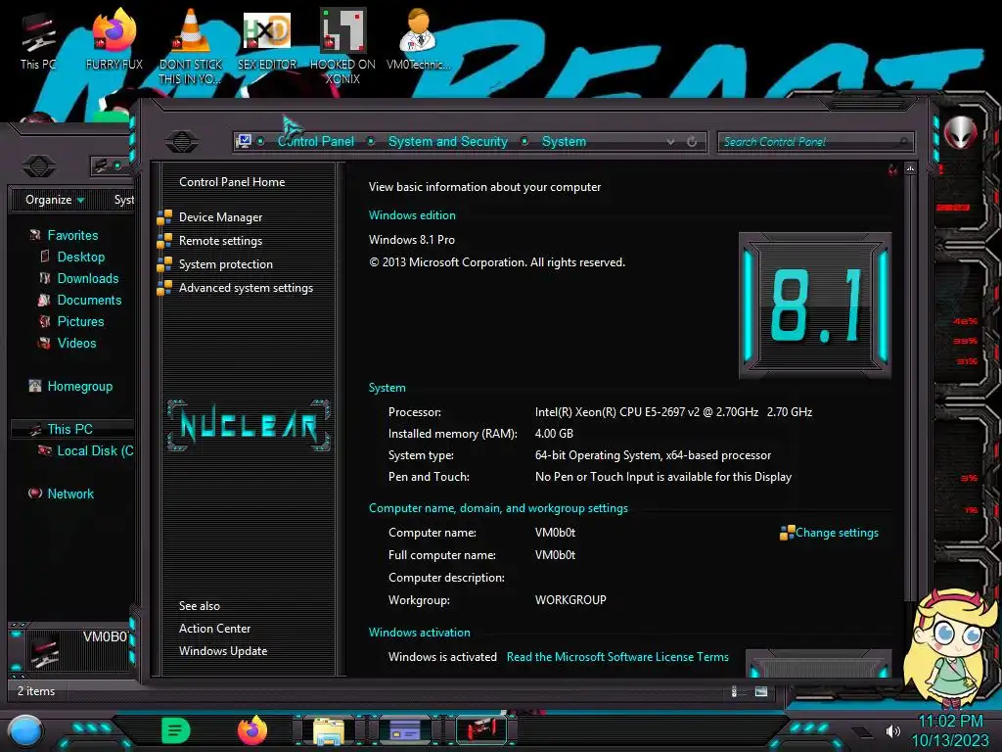Screen dimensions: 1002x752
Task: Select Network in the Explorer sidebar
Action: point(70,493)
